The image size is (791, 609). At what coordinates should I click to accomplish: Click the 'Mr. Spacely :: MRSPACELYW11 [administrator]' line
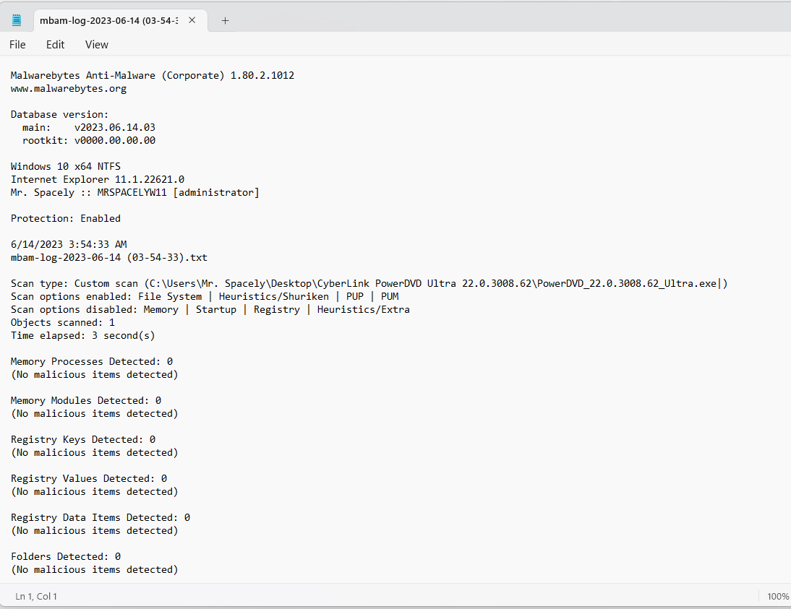tap(134, 193)
